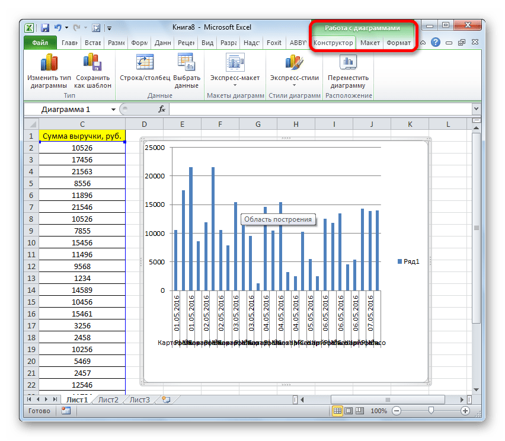505x441 pixels.
Task: Switch to the Макет ribbon tab
Action: (x=370, y=43)
